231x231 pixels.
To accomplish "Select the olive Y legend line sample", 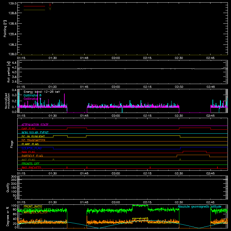I will click(x=34, y=10).
